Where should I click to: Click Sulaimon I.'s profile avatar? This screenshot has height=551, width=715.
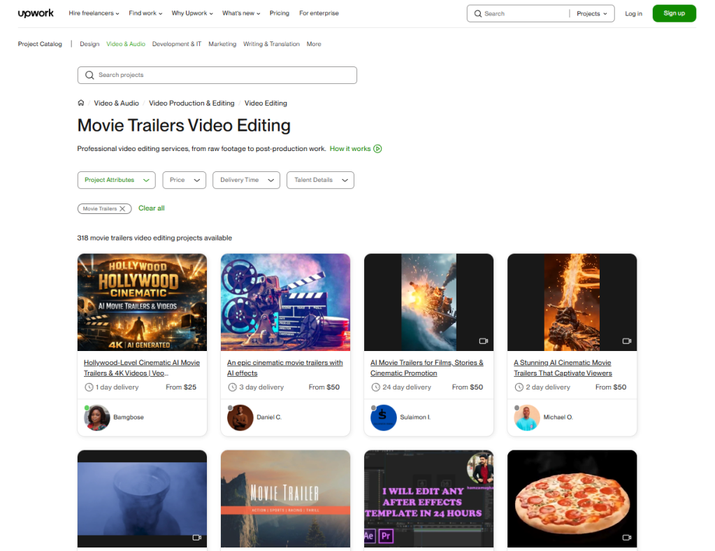[383, 417]
